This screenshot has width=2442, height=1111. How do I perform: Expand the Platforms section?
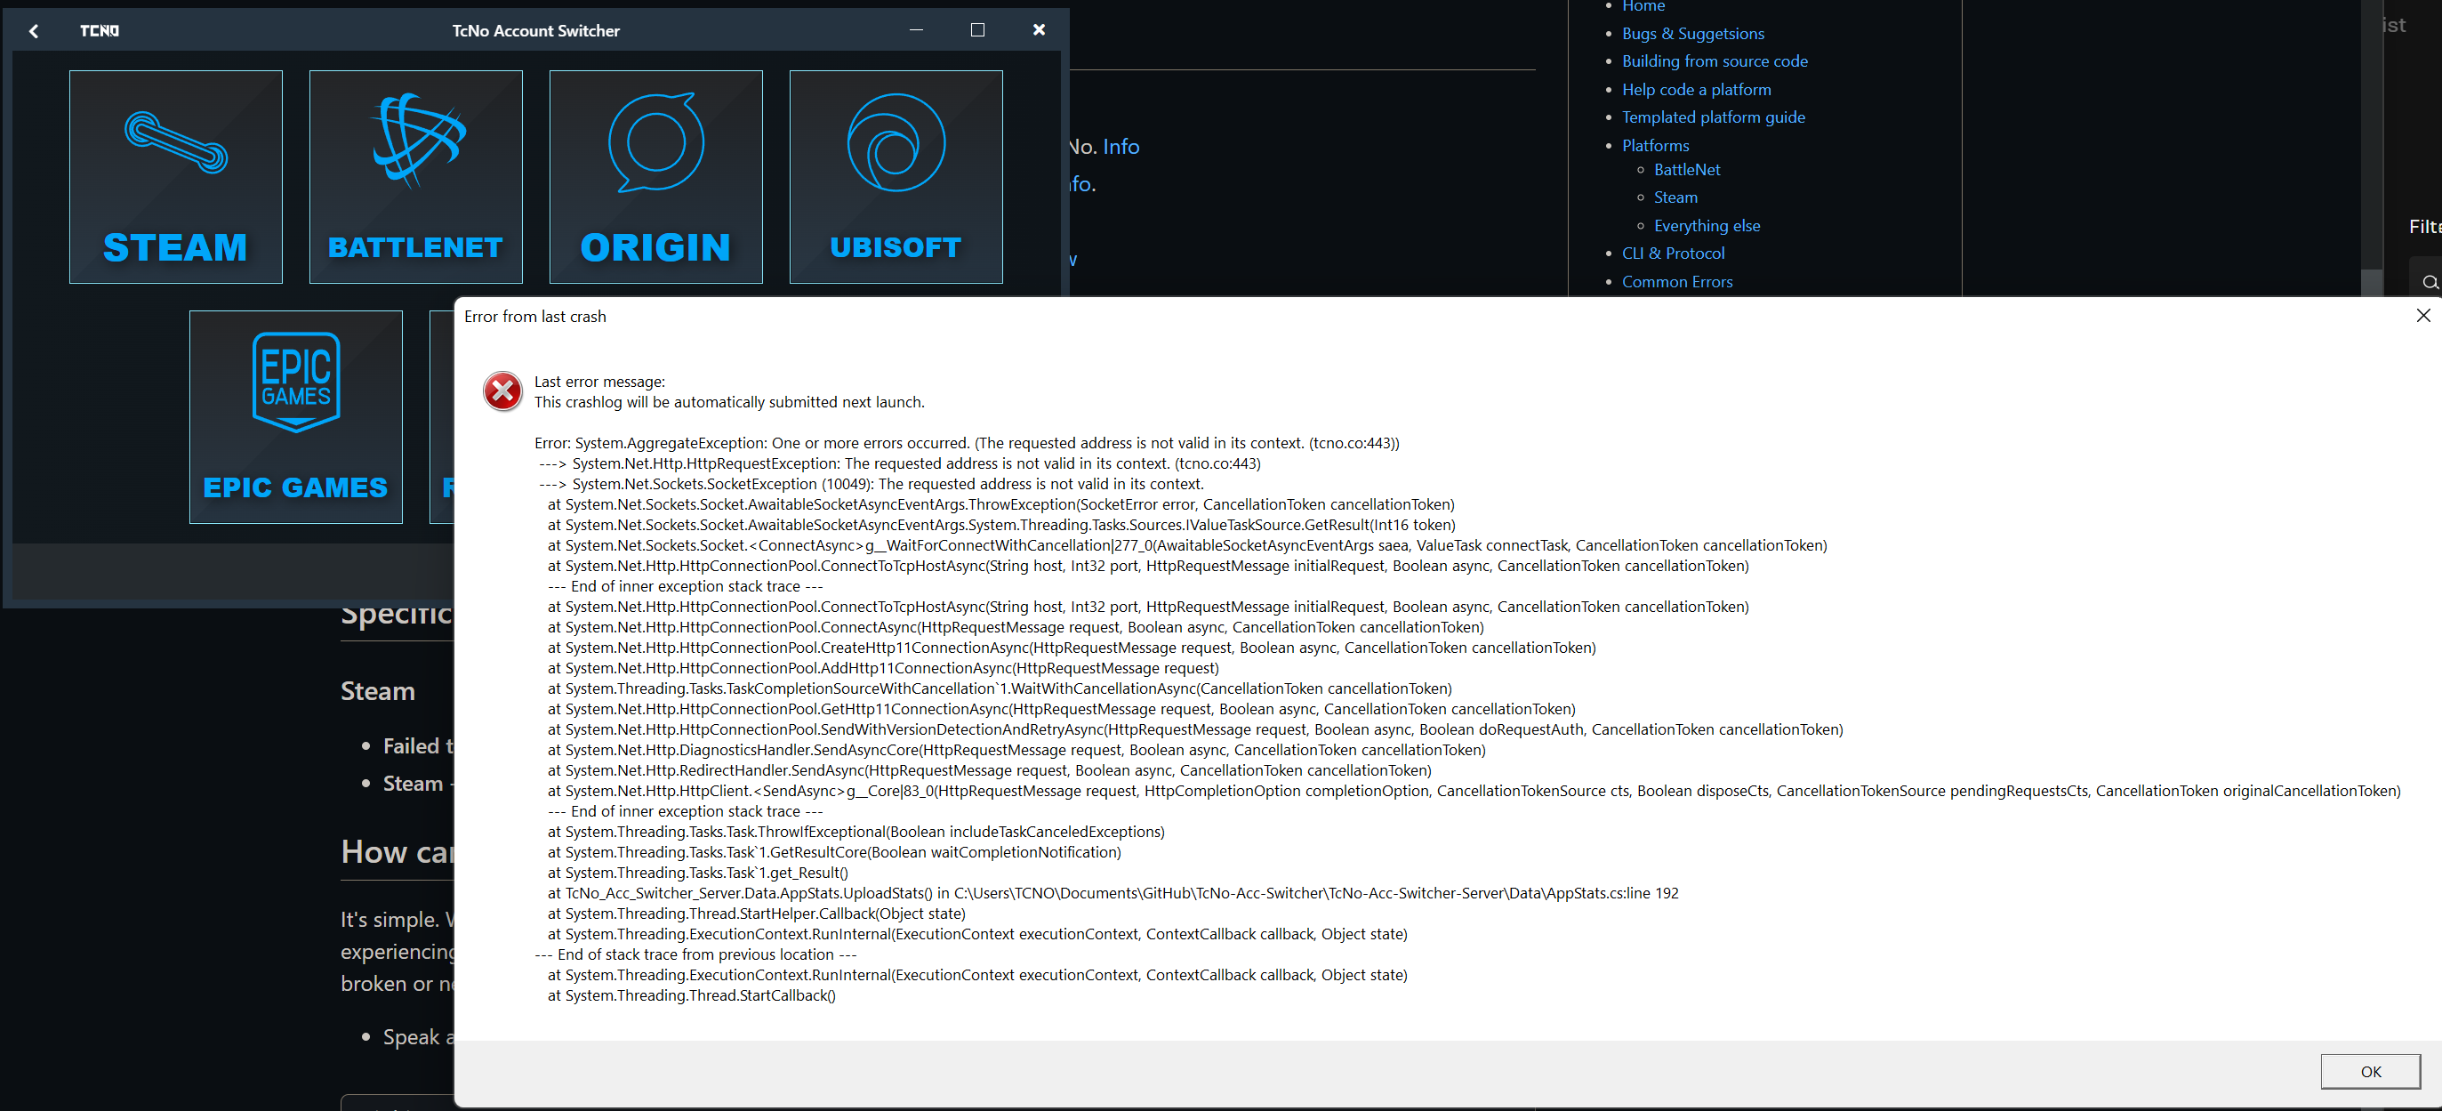[1654, 144]
